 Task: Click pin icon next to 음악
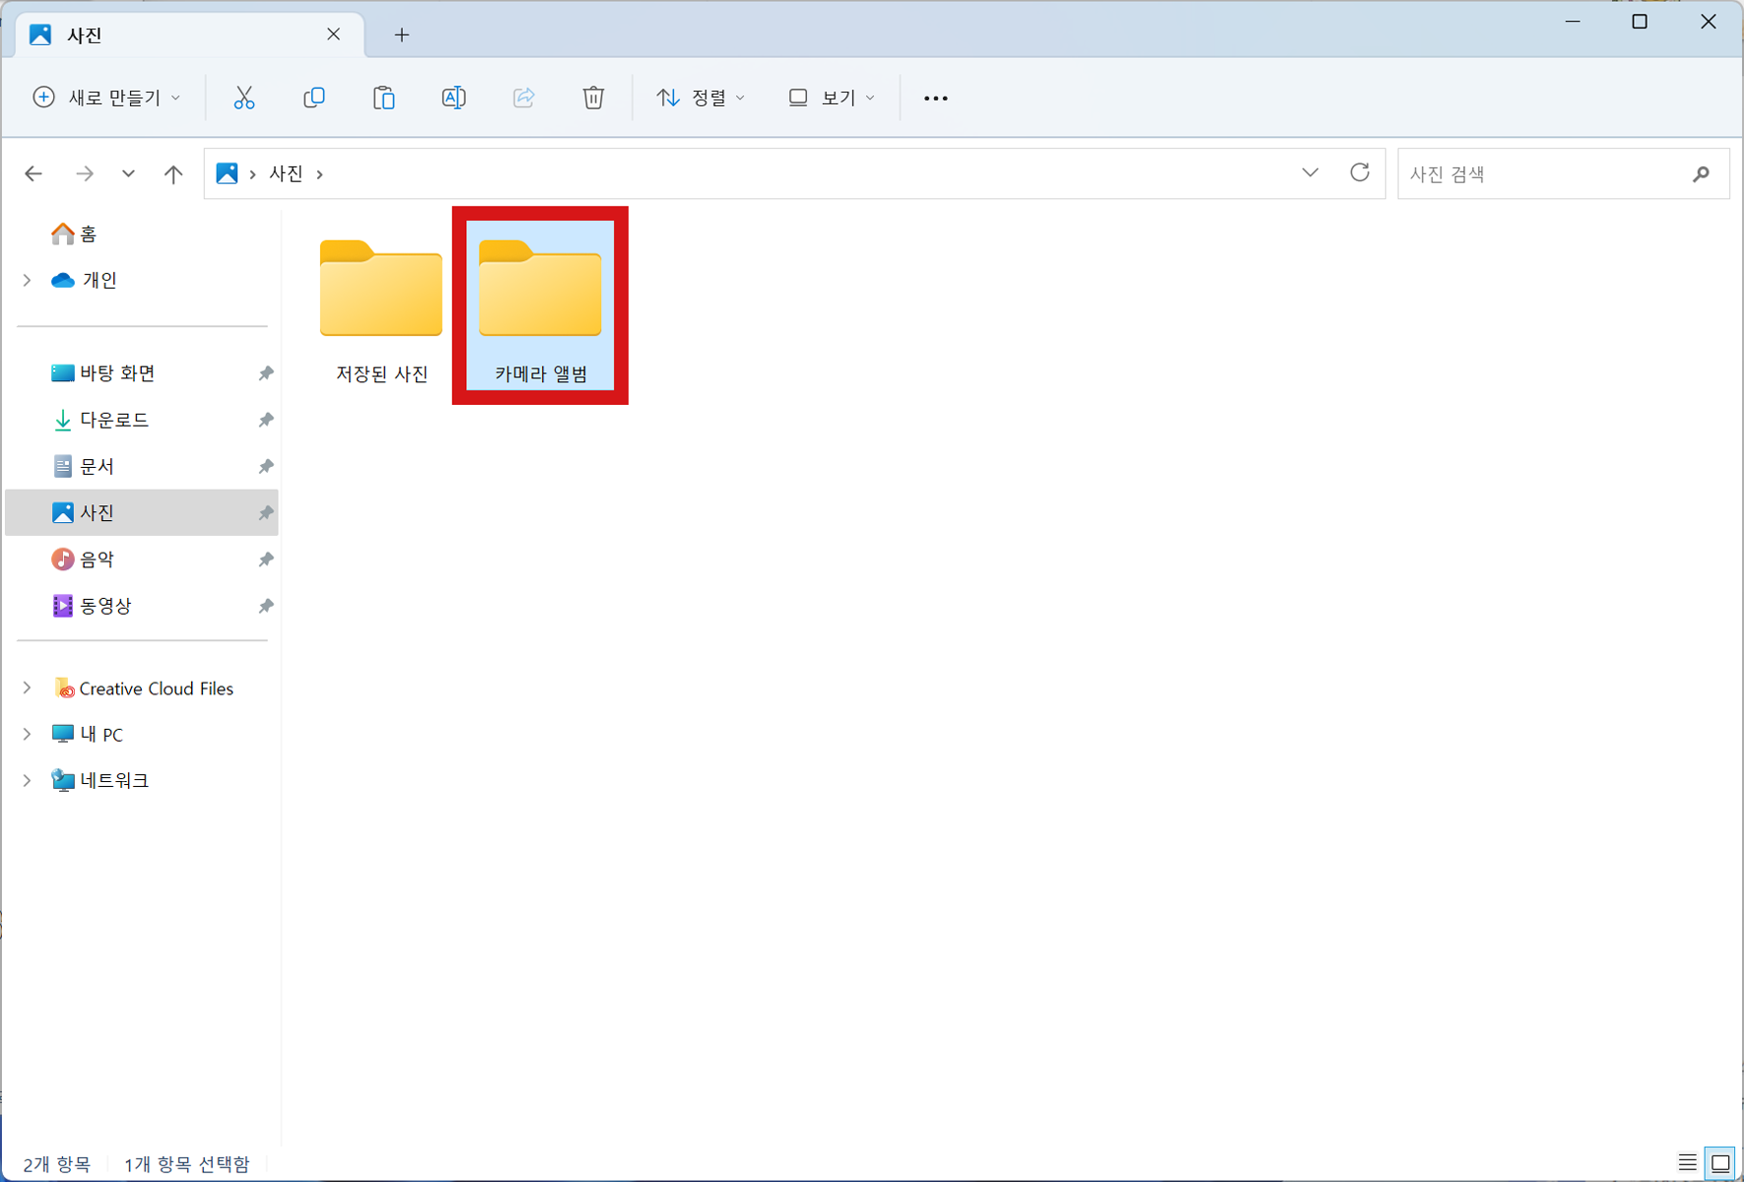265,559
